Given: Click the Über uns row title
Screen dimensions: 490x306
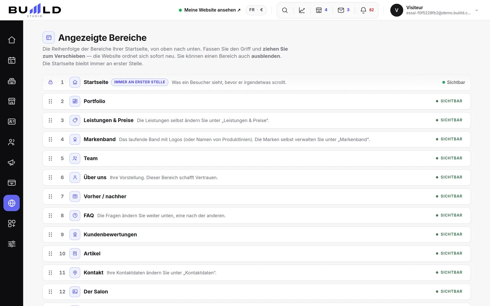Looking at the screenshot, I should (95, 177).
